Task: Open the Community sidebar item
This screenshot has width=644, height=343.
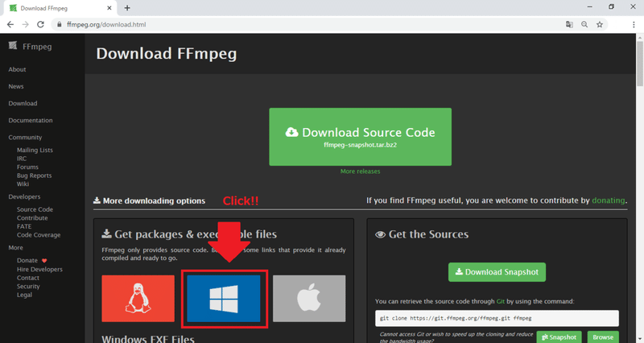Action: click(25, 137)
